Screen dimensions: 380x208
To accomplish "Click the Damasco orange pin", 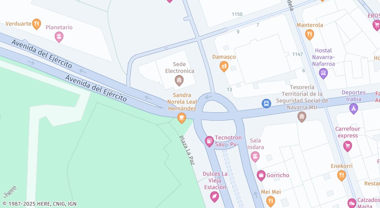I will coord(224,66).
